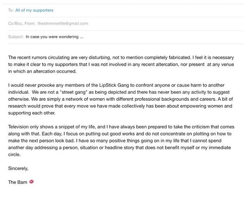Screen dimensions: 244x199
Task: Click subject text 'In case you were wondering'
Action: click(x=52, y=37)
